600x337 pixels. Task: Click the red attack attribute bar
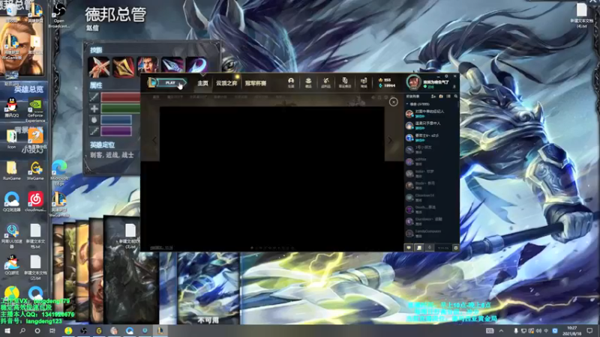pos(121,97)
